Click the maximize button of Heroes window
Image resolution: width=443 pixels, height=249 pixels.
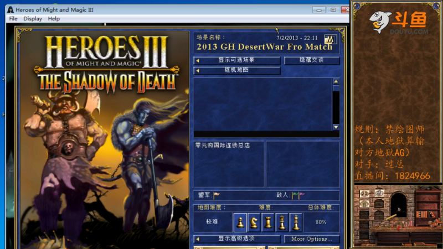point(333,10)
